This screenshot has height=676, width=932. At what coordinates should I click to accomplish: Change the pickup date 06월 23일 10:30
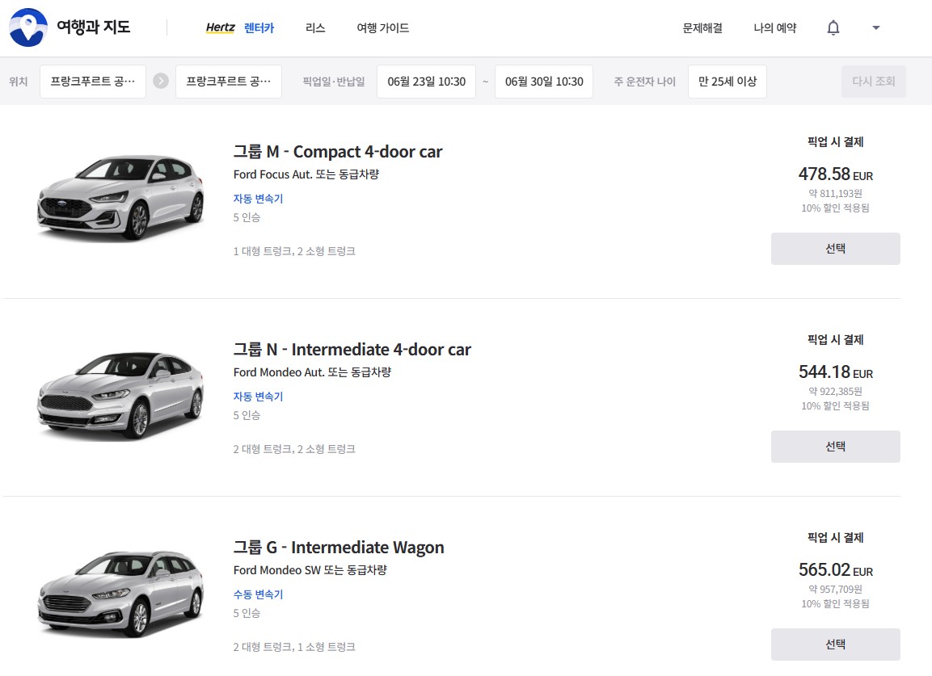pos(426,82)
